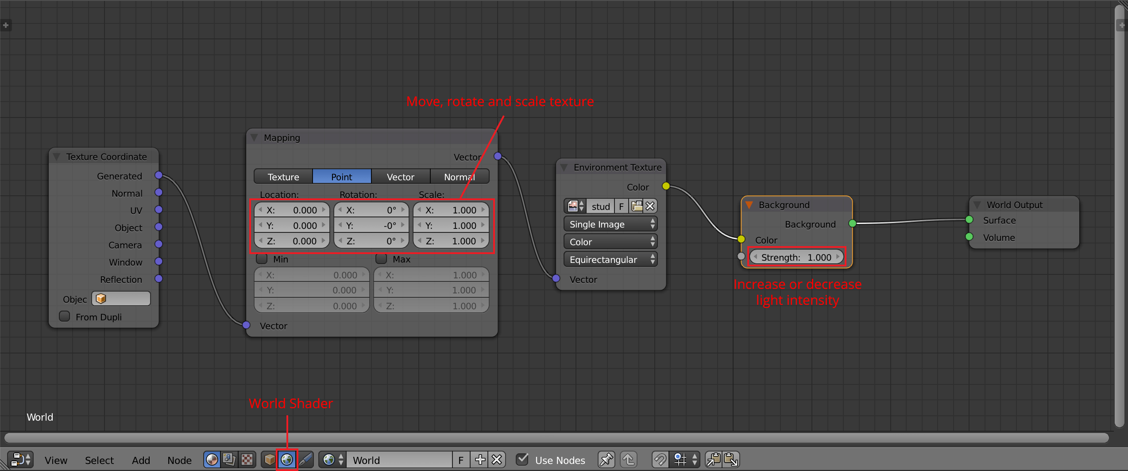Adjust the Strength slider in Background node
The height and width of the screenshot is (471, 1128).
click(x=796, y=257)
